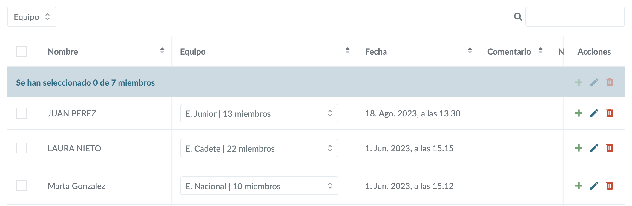Click the magnifying glass search icon
The image size is (632, 206).
click(x=518, y=17)
